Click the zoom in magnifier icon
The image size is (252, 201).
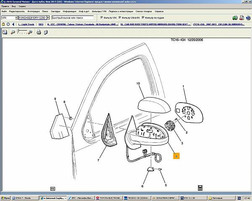tap(29, 32)
